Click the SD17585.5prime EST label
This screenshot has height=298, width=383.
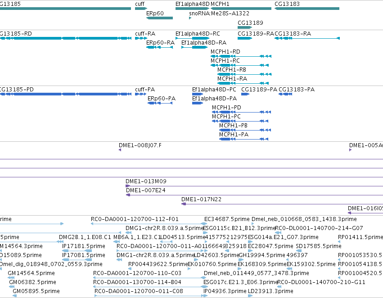tap(319, 246)
